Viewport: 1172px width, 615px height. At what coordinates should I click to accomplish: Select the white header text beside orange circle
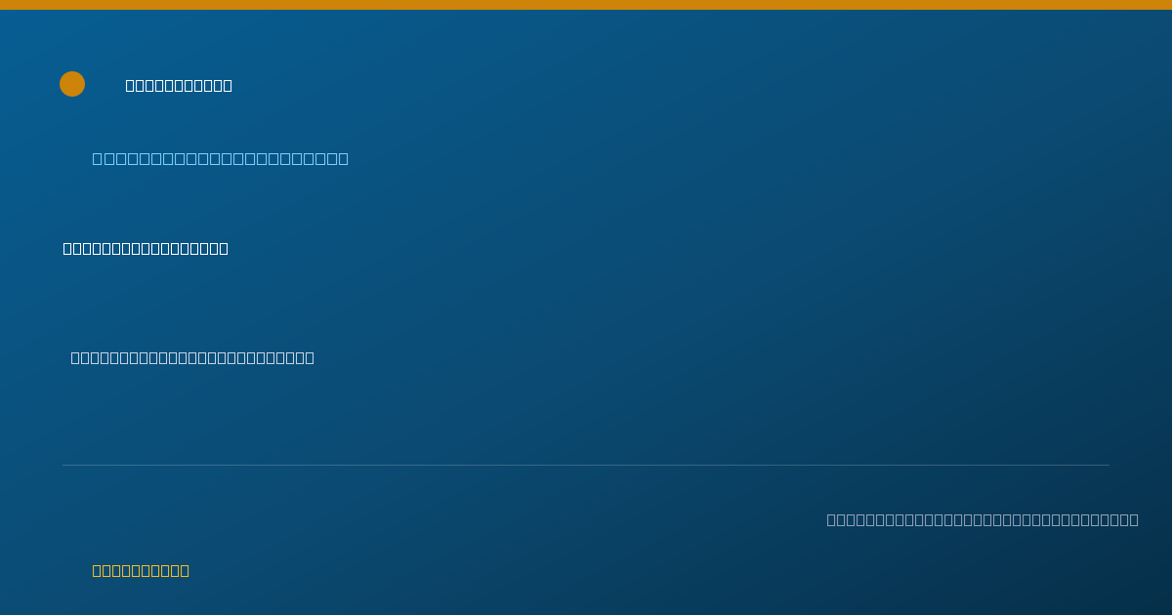click(x=179, y=85)
